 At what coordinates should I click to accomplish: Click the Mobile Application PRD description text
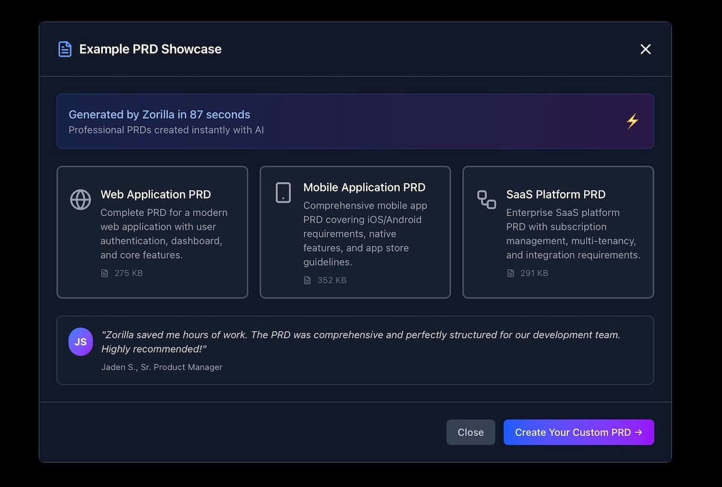(x=365, y=234)
